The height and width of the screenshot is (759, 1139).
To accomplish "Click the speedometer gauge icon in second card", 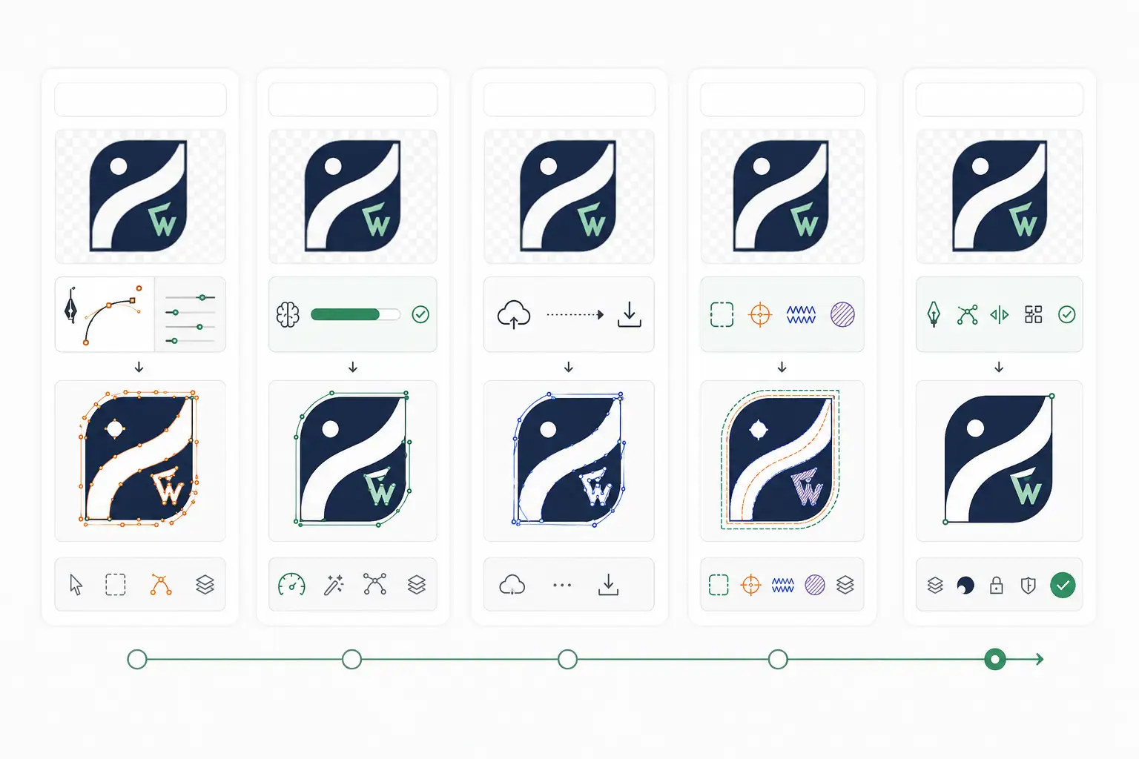I will tap(291, 585).
